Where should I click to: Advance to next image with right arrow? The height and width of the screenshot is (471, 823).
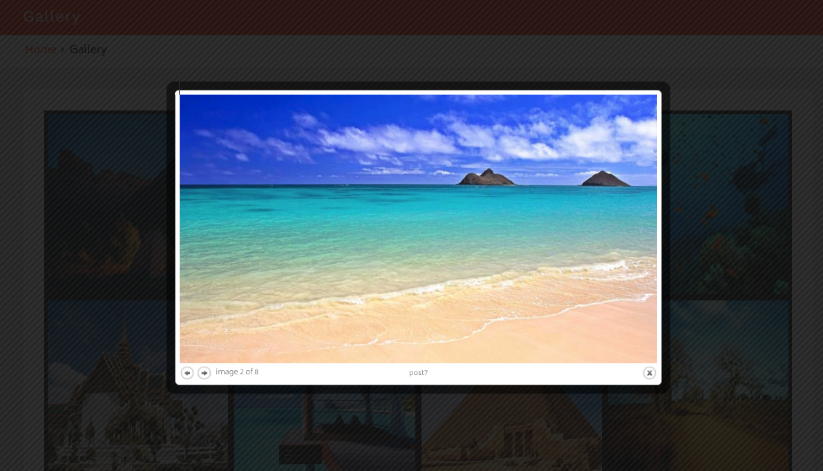click(204, 373)
